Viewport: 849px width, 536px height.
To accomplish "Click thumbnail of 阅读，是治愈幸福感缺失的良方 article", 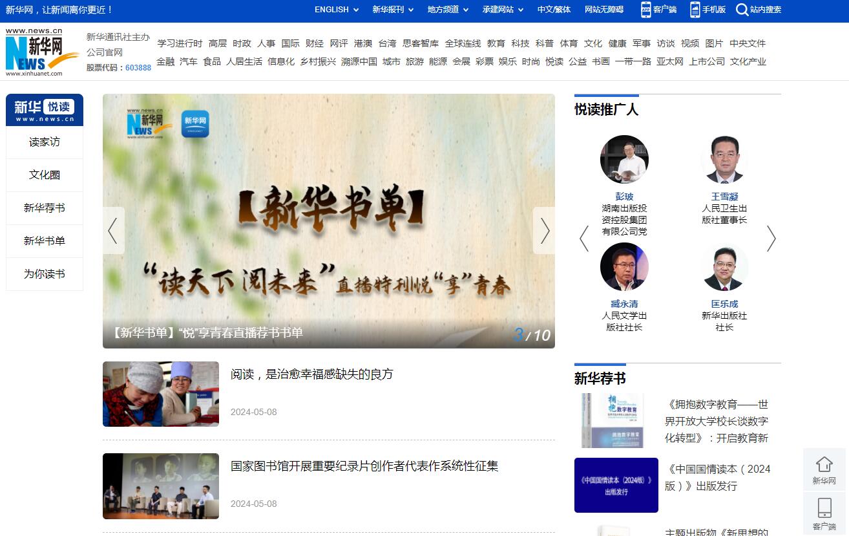I will point(161,394).
